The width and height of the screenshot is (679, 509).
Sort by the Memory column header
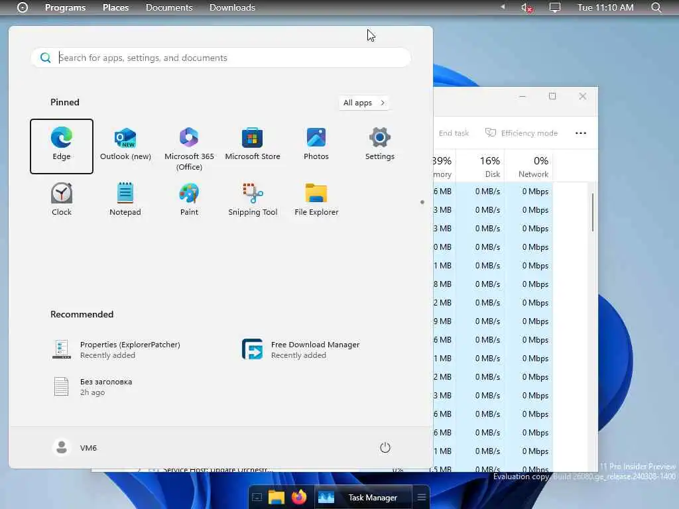(444, 166)
